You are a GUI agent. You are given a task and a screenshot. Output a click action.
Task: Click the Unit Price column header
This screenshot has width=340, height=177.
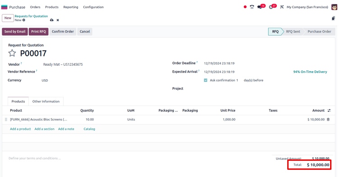point(228,110)
